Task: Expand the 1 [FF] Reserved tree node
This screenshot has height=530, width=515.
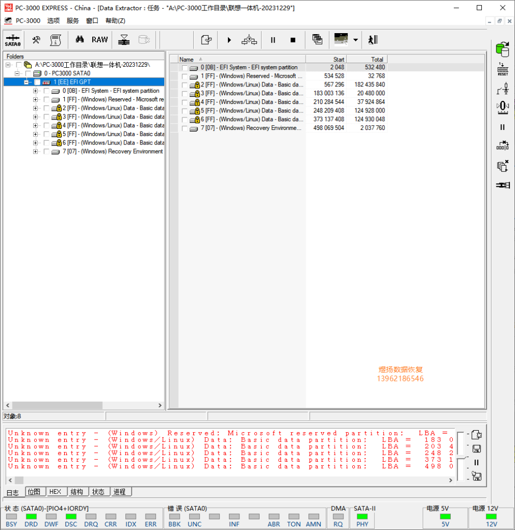Action: (x=35, y=100)
